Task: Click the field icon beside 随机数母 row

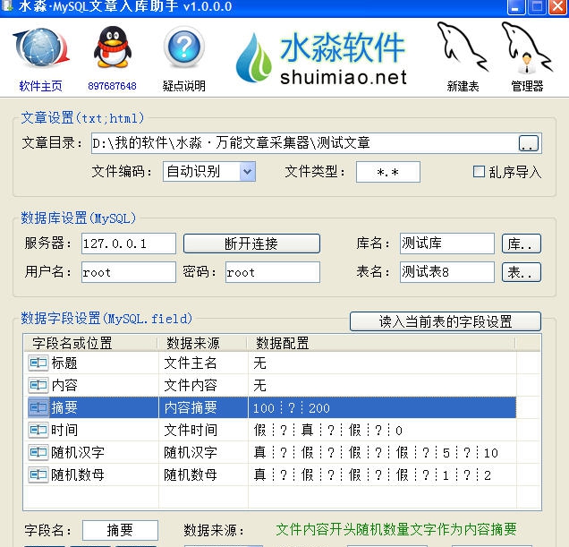Action: click(38, 474)
